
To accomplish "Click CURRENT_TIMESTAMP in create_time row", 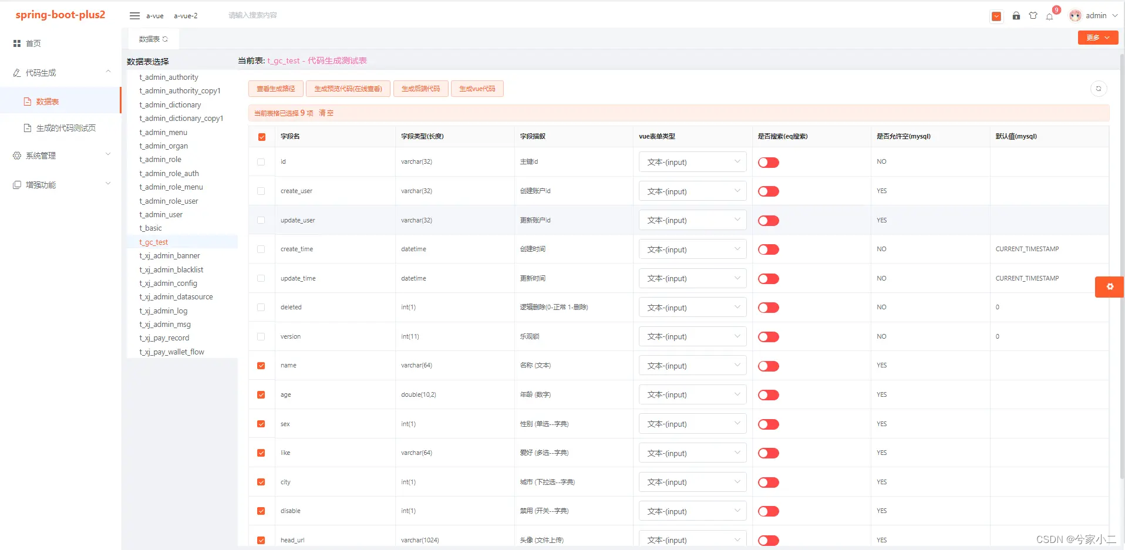I will click(1028, 249).
